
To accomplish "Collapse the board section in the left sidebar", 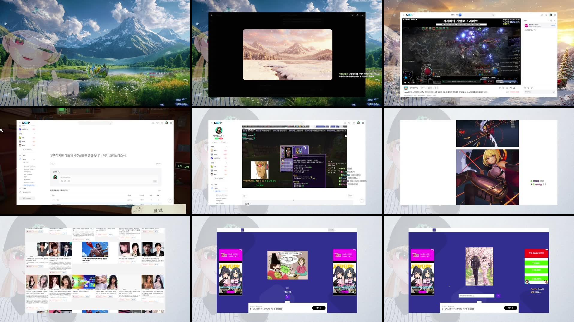I will click(x=34, y=159).
